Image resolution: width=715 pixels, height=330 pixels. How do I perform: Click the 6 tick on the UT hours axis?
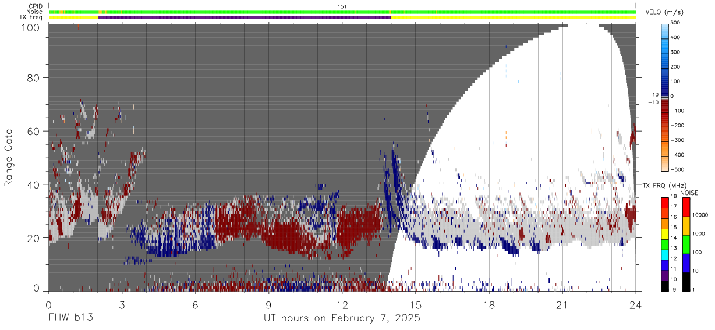pos(196,304)
